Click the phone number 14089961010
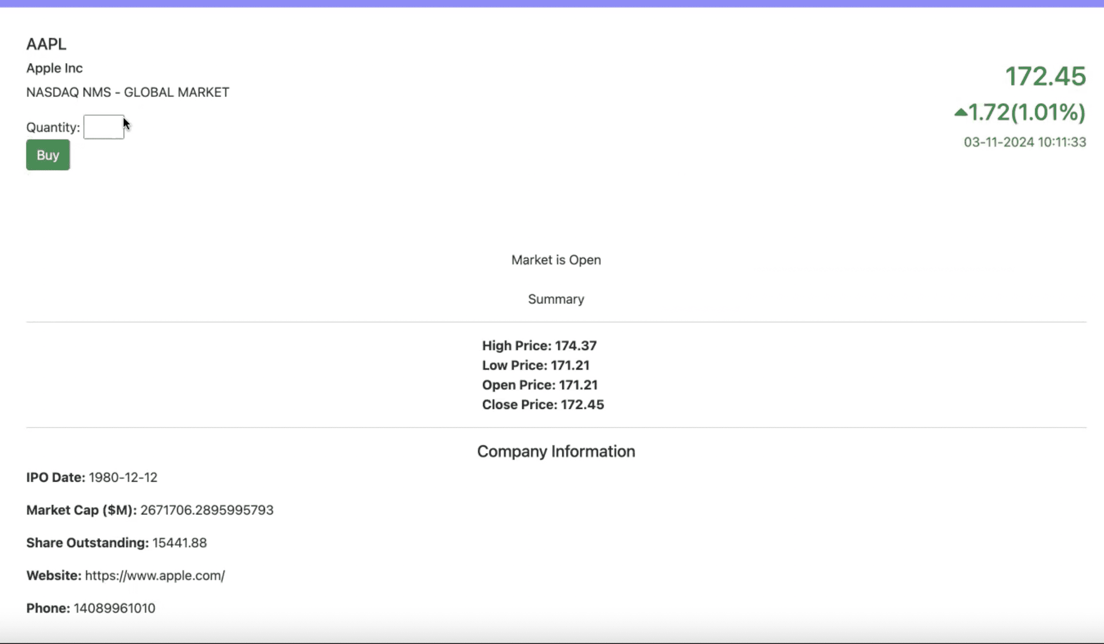Viewport: 1104px width, 644px height. (x=114, y=608)
